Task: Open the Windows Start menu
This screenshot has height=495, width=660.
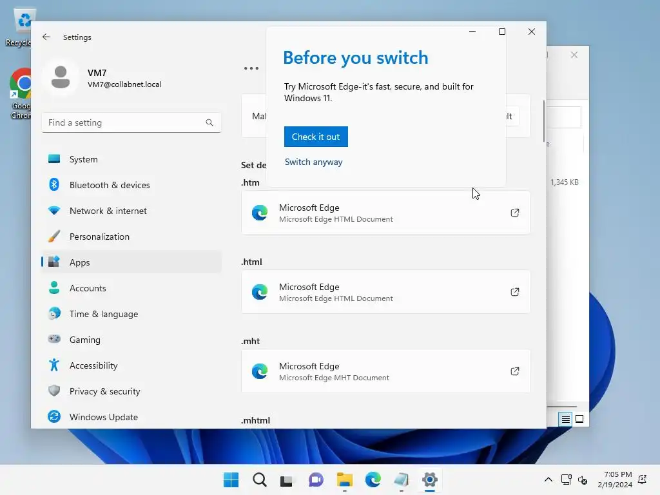Action: 231,480
